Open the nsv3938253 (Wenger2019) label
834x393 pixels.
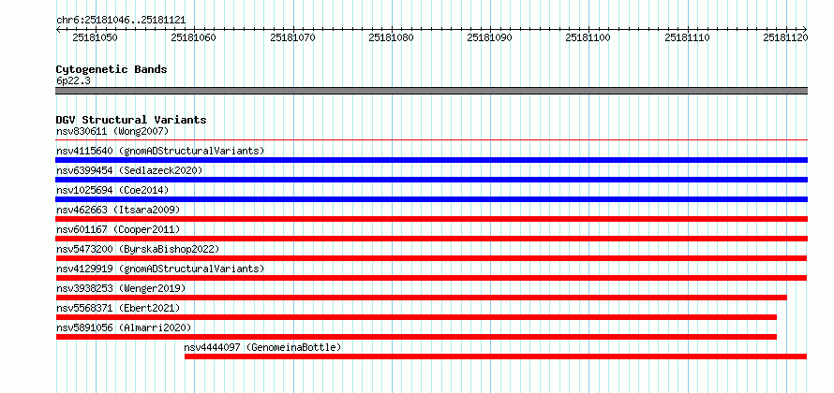(x=121, y=288)
